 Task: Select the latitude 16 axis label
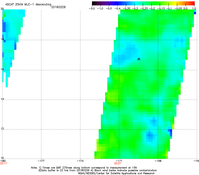pos(2,69)
